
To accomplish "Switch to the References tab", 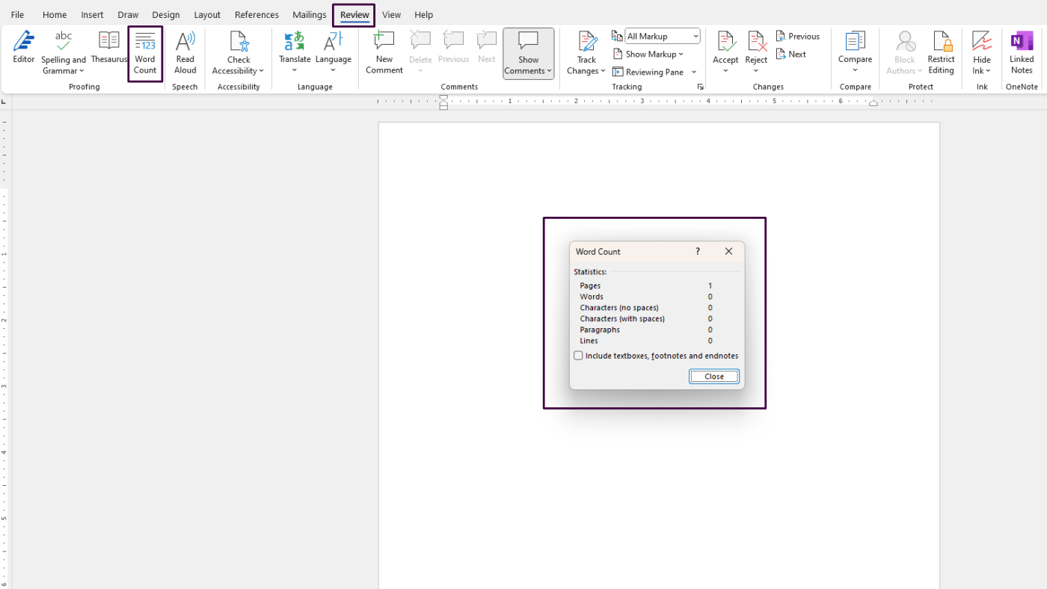I will point(257,14).
